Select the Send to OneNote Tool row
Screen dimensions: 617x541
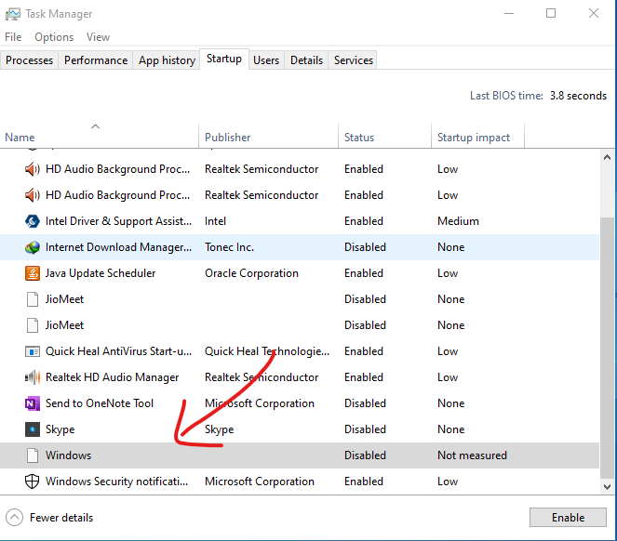click(300, 403)
